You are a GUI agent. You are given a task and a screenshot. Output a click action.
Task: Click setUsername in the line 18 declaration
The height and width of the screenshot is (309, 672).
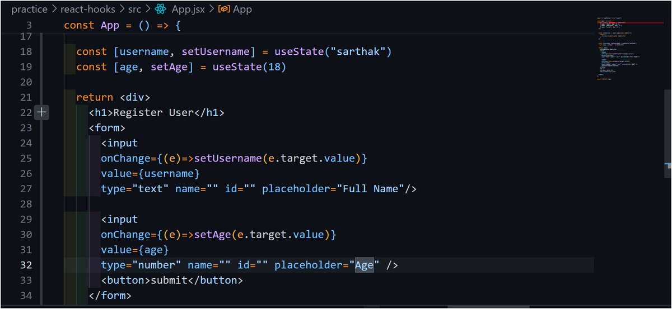(x=215, y=51)
